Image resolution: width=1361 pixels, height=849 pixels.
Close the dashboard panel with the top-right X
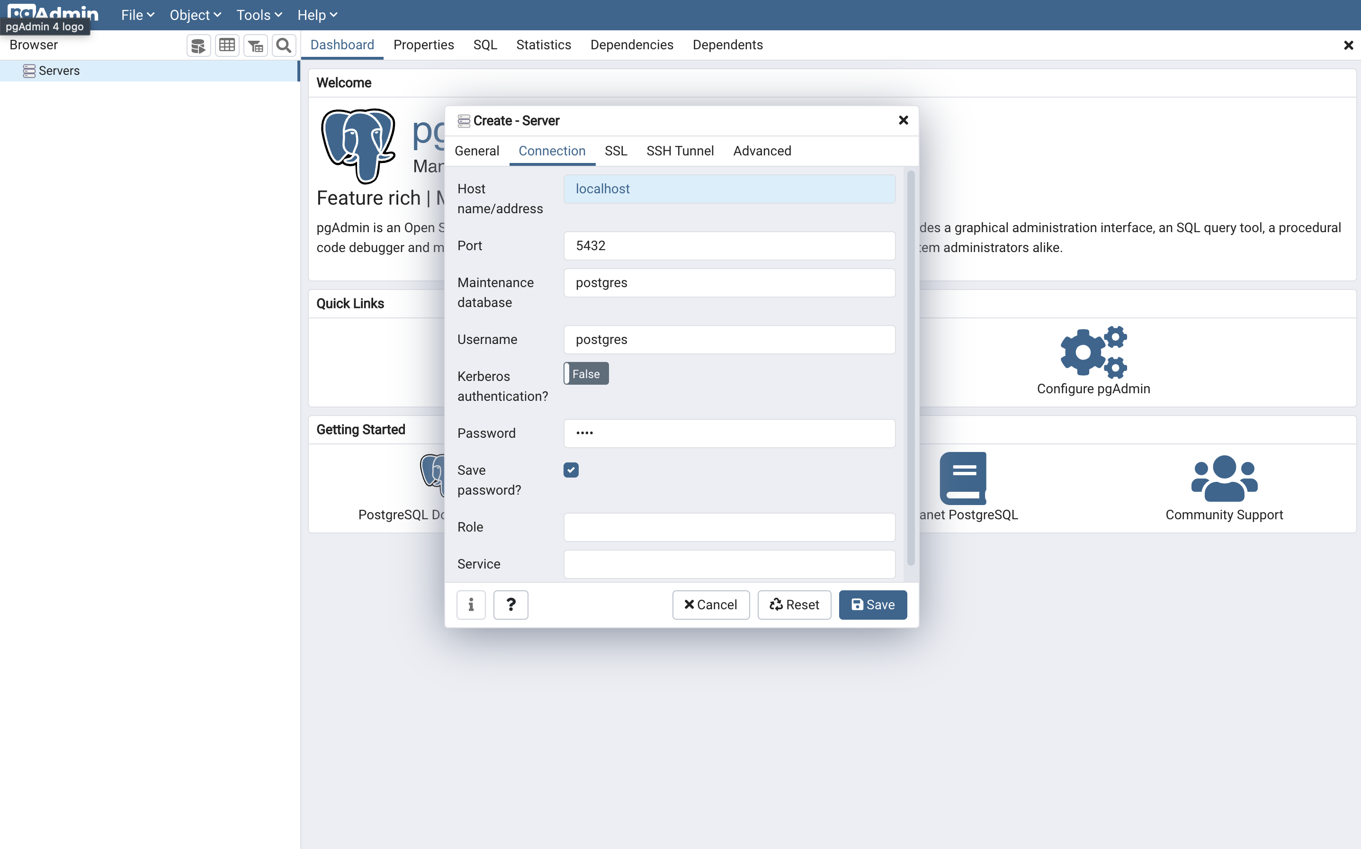1348,45
